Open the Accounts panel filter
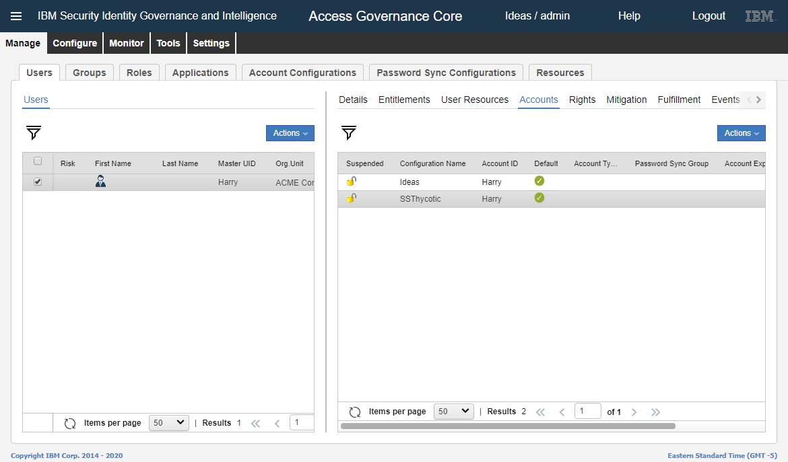 coord(349,132)
